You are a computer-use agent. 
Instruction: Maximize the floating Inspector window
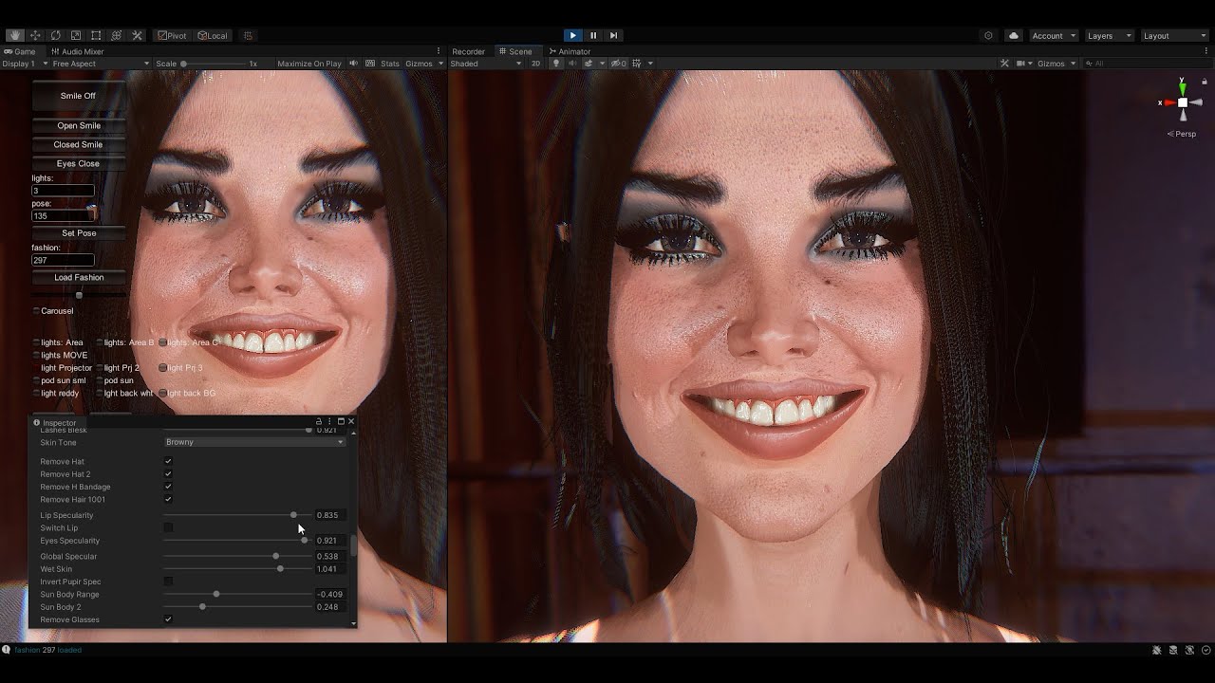(341, 422)
